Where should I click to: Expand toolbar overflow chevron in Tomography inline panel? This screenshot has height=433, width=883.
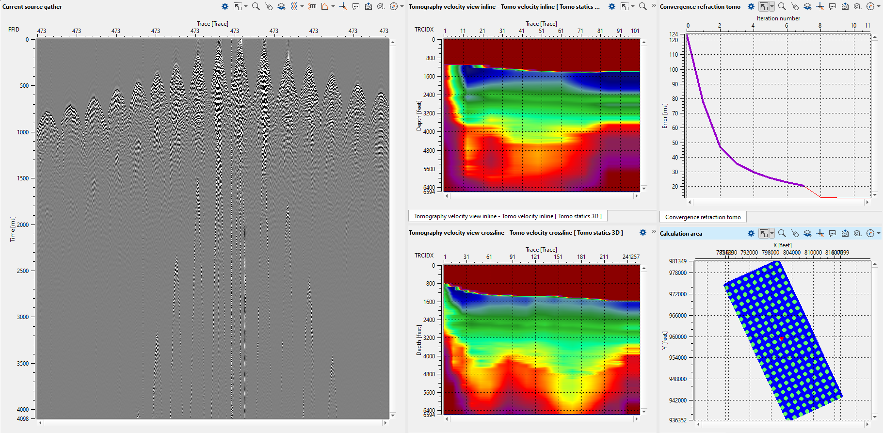click(x=654, y=6)
